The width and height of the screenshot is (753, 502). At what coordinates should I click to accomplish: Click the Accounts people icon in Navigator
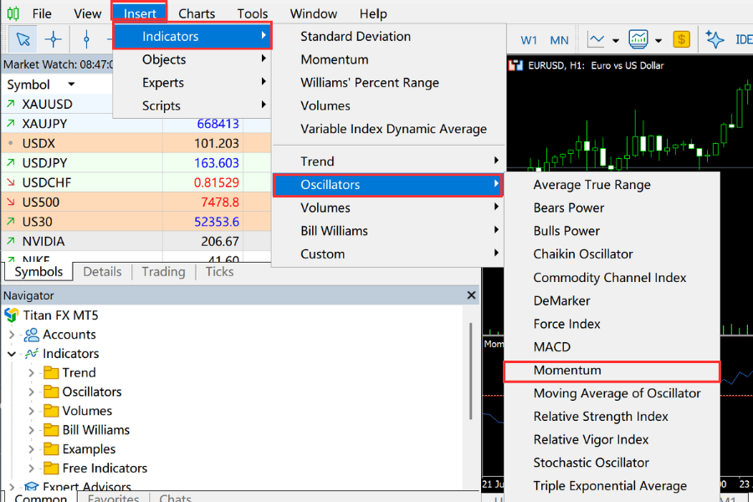pos(31,335)
